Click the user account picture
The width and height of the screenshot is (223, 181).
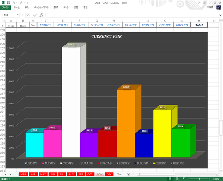pyautogui.click(x=219, y=7)
